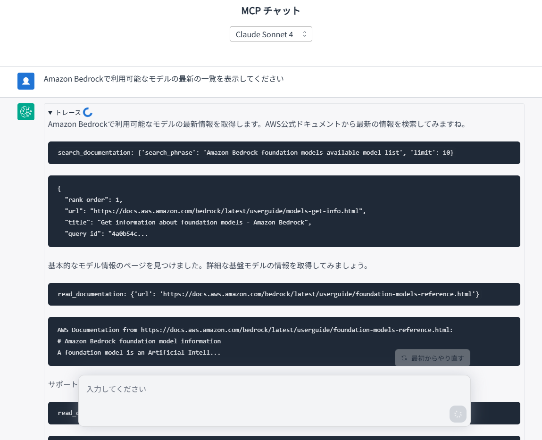
Task: Click the partially hidden サポート text
Action: [63, 384]
